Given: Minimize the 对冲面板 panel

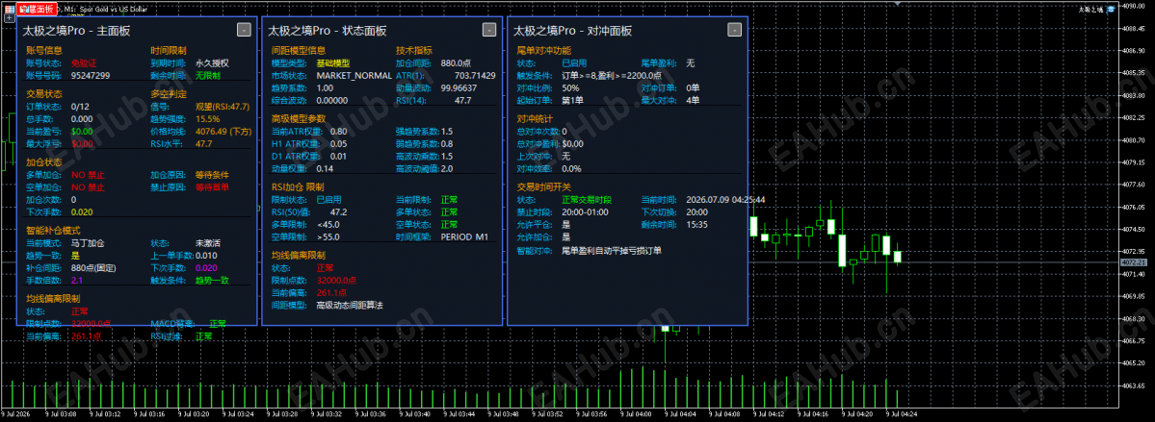Looking at the screenshot, I should [734, 30].
